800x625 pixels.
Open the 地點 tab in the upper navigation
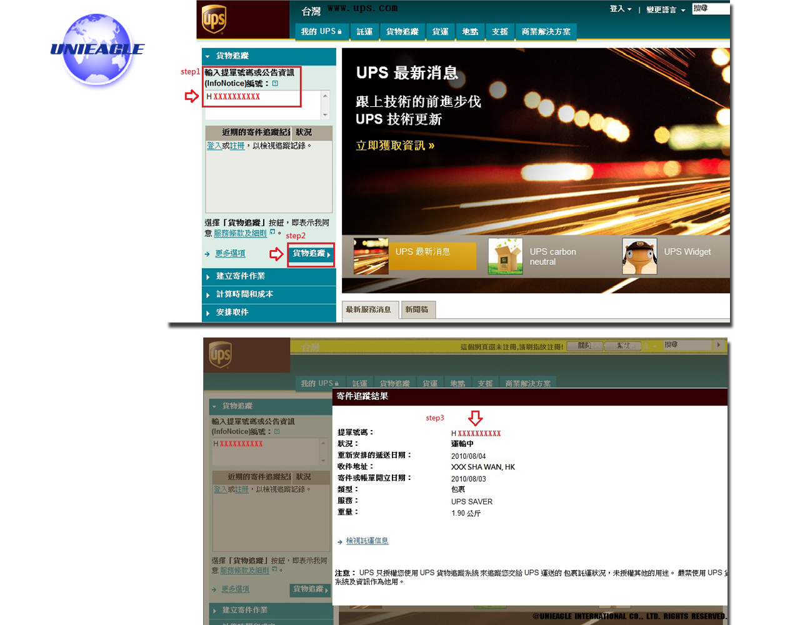(470, 31)
